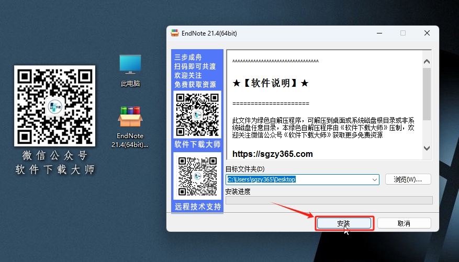Select the 此电脑 desktop icon
Screen dimensions: 459x262
130,71
